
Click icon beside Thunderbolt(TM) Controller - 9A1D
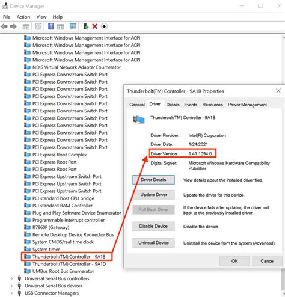(27, 264)
